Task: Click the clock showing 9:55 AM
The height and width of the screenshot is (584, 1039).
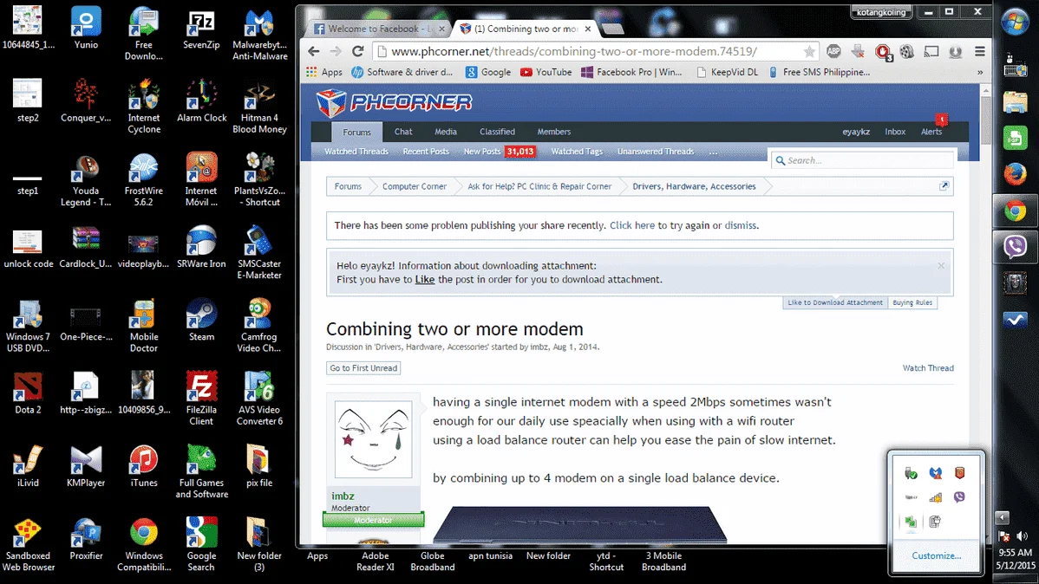Action: 1015,552
